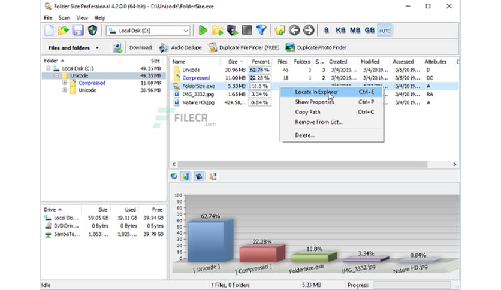Show sizes in KB
The height and width of the screenshot is (290, 501).
340,31
